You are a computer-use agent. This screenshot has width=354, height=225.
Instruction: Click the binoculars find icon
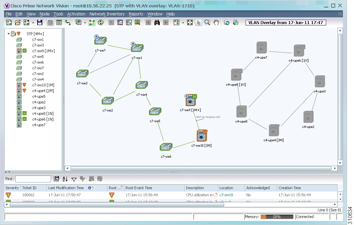tap(157, 22)
